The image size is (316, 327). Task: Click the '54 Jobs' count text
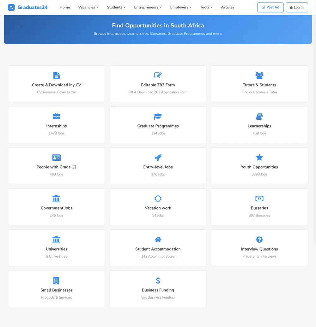click(x=158, y=215)
